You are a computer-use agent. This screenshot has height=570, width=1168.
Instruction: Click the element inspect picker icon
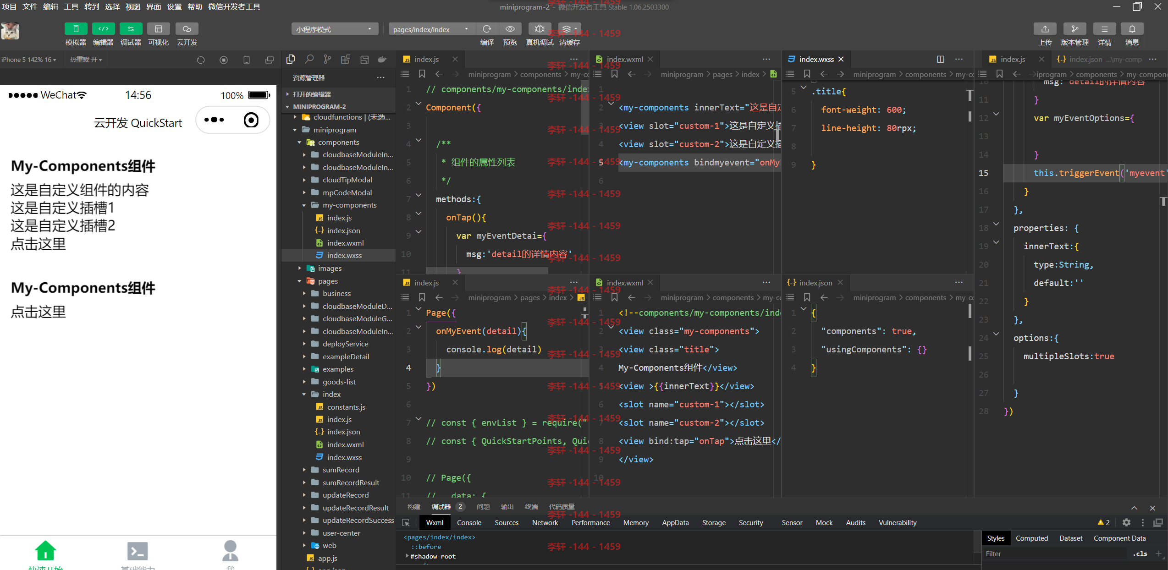coord(406,522)
